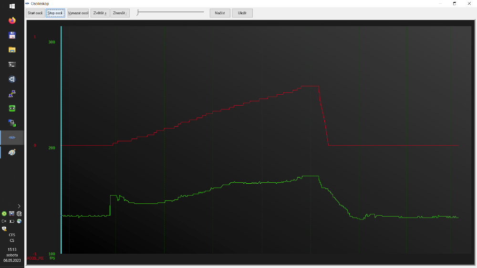Open File Explorer from the taskbar

(12, 50)
